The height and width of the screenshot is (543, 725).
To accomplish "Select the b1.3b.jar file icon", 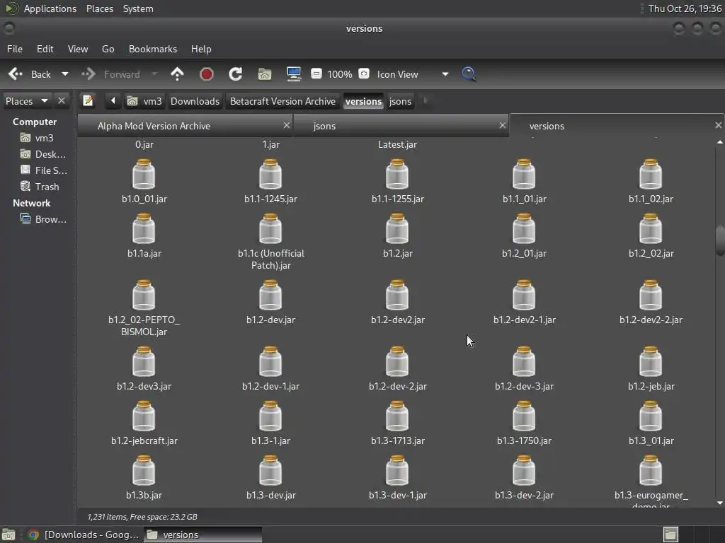I will [x=144, y=471].
